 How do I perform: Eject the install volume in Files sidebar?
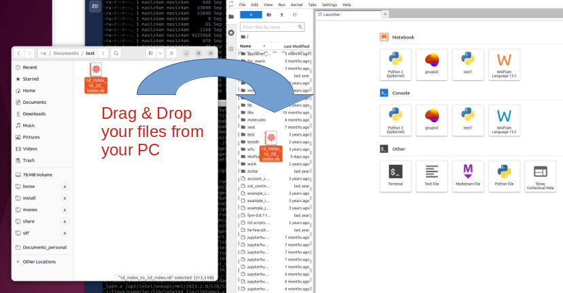65,198
